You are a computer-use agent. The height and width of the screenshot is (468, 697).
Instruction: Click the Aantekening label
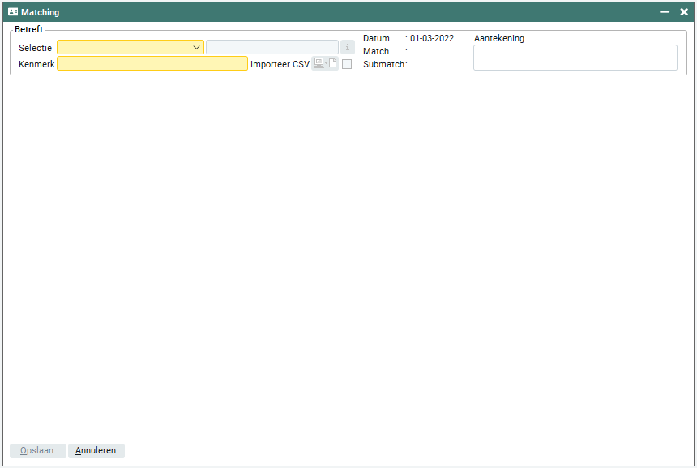coord(498,38)
